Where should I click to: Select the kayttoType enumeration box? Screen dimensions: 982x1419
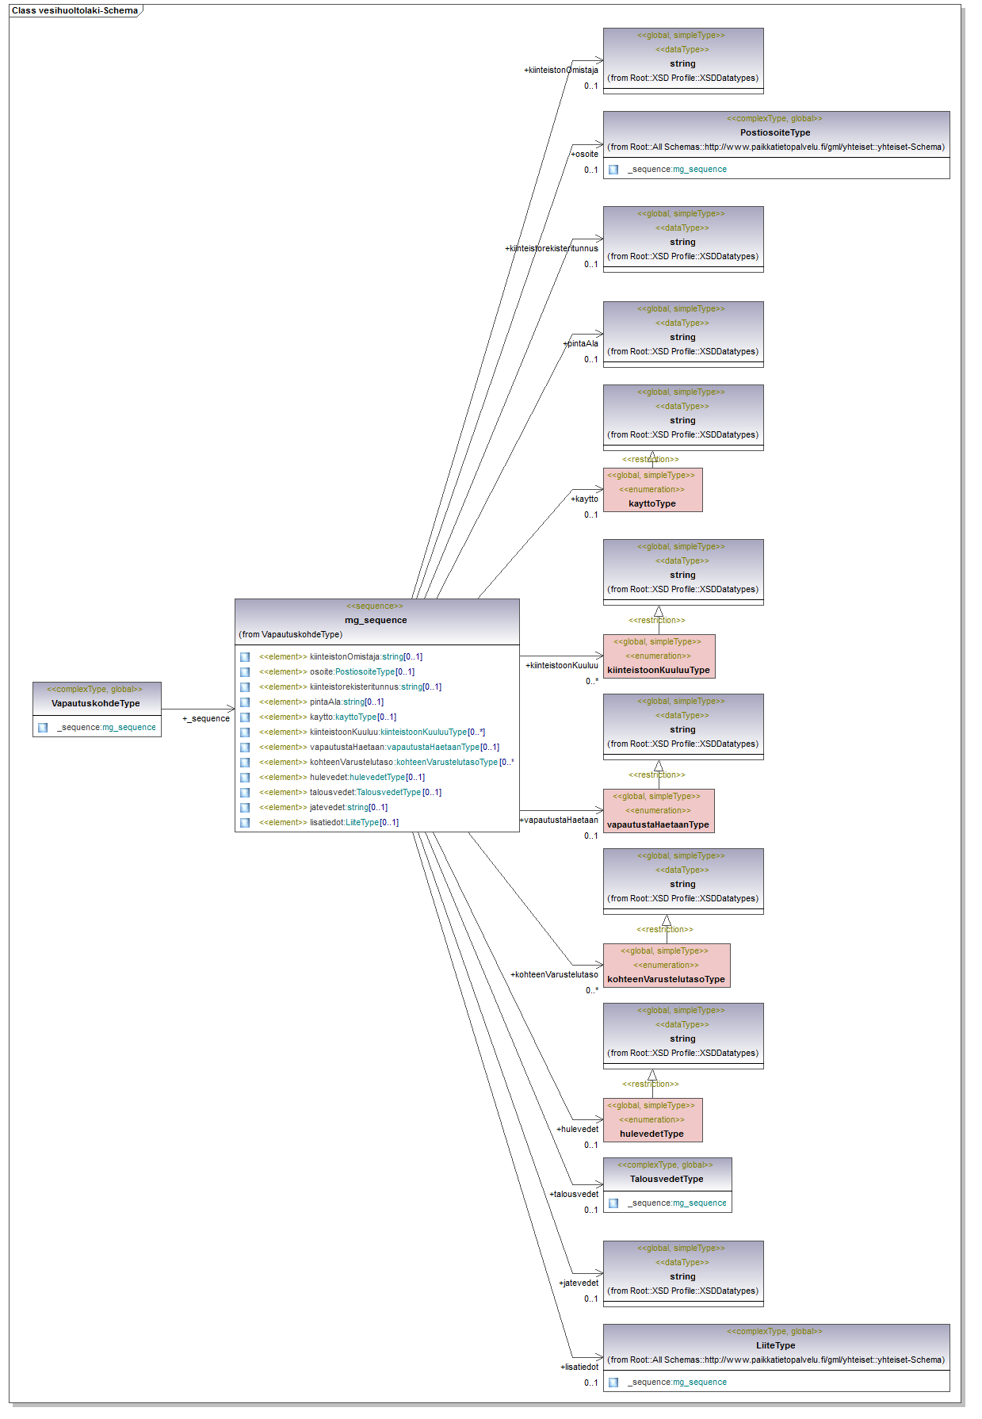652,490
